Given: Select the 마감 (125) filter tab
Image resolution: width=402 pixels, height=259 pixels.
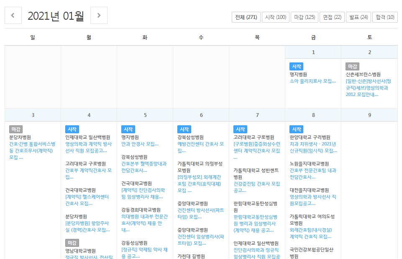Looking at the screenshot, I should click(305, 17).
